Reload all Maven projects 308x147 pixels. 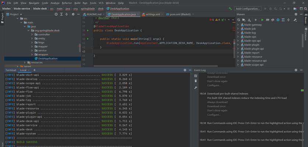[239, 20]
